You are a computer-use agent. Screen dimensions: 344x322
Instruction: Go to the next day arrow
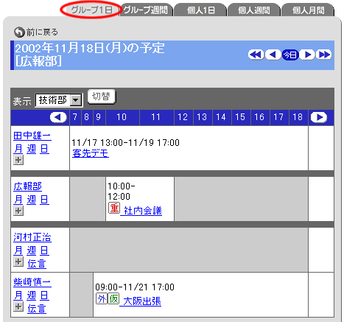pyautogui.click(x=307, y=55)
